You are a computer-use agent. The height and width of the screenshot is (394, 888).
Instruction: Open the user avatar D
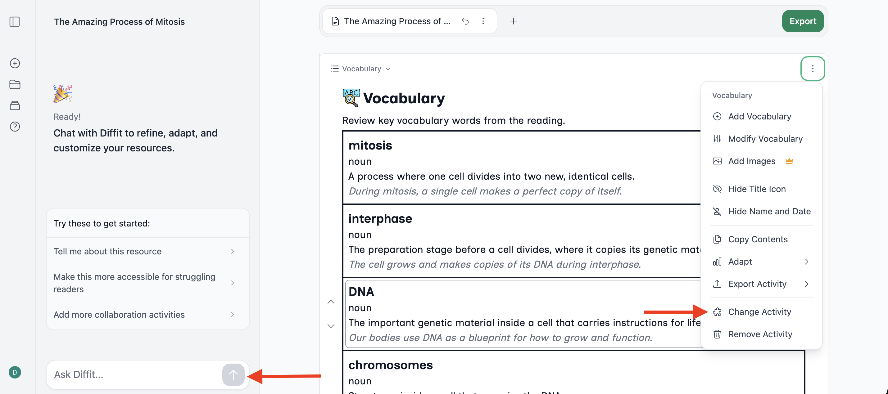point(15,372)
